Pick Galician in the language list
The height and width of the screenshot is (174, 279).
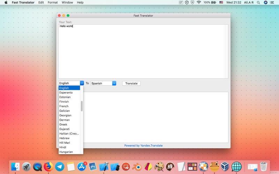tap(69, 111)
